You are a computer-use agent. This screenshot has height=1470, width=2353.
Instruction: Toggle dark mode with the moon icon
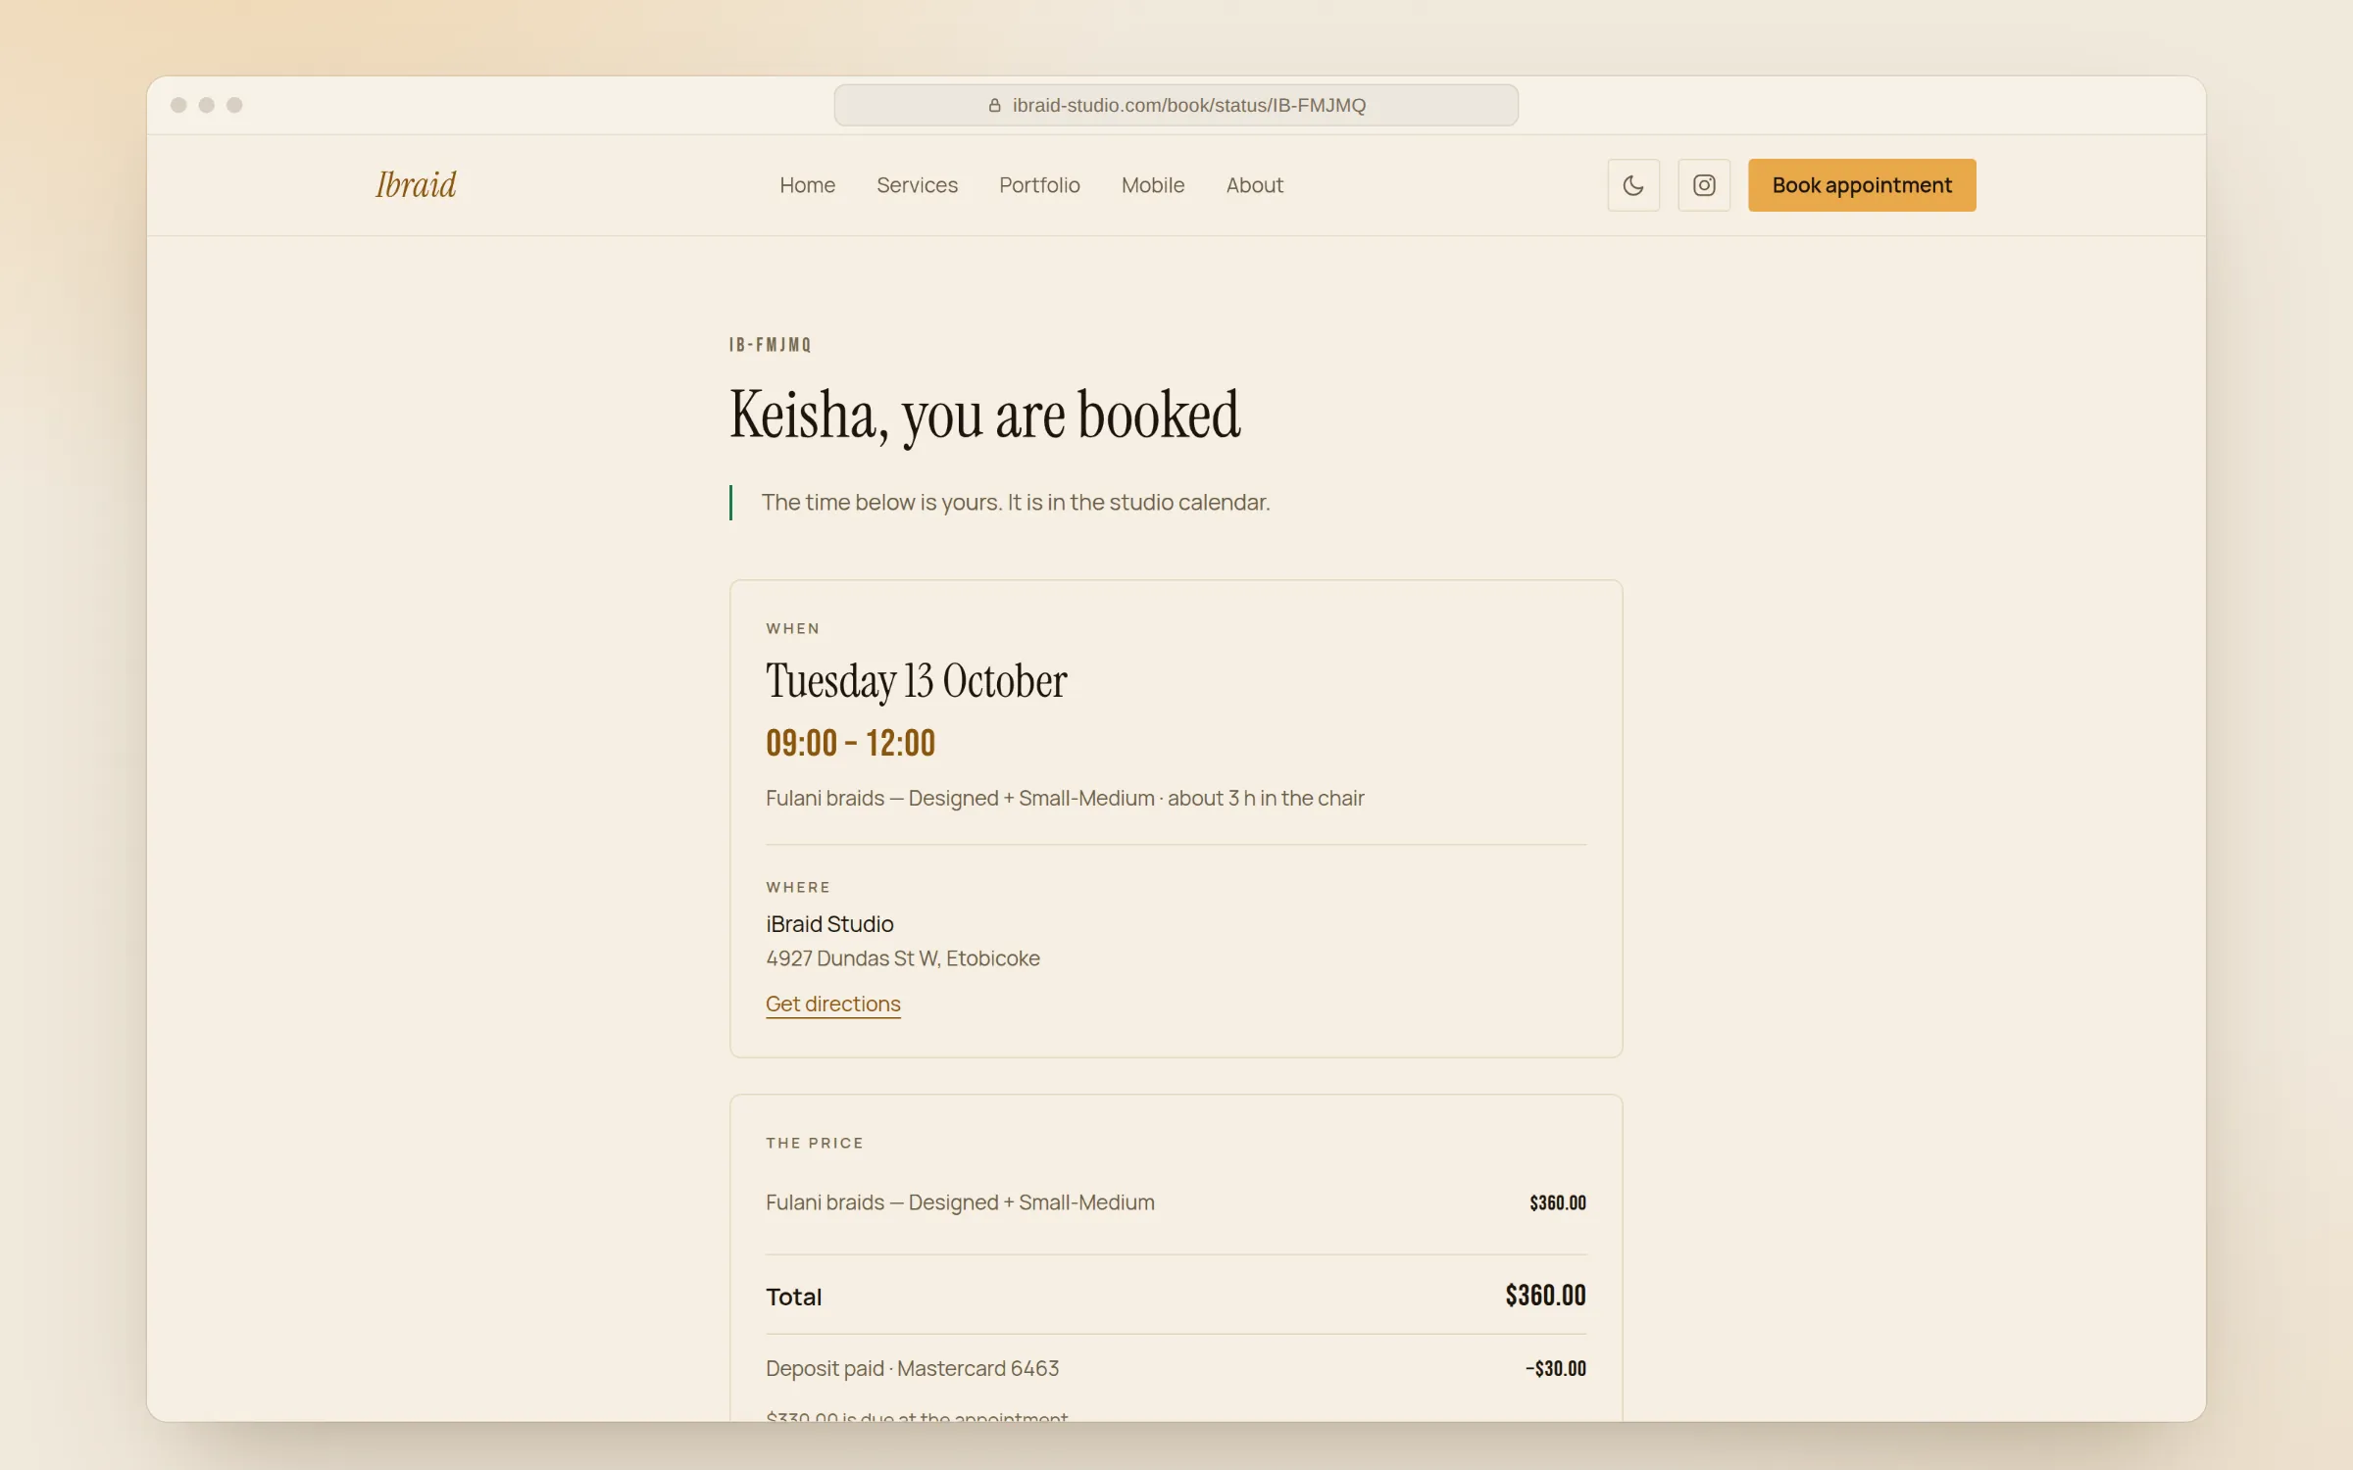[1633, 185]
